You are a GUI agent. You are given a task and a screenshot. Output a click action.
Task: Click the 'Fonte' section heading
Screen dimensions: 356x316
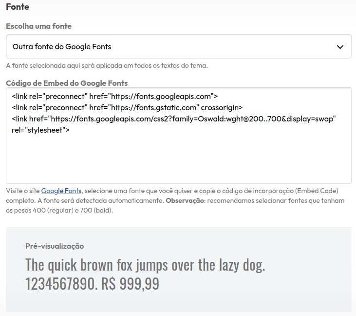pos(18,7)
